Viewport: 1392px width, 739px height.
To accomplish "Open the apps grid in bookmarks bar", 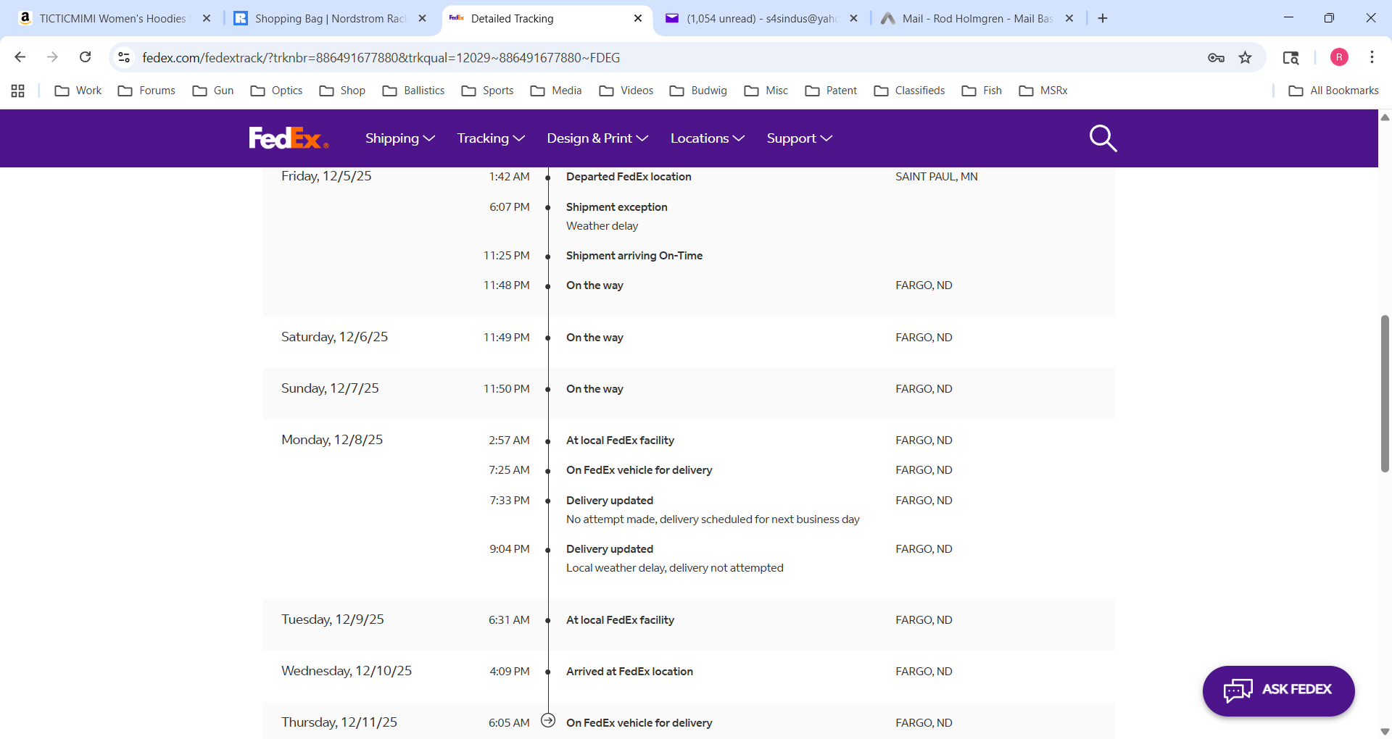I will pyautogui.click(x=18, y=91).
